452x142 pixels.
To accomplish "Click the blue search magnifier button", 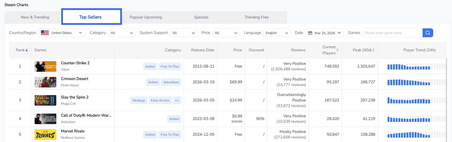I will pos(428,33).
